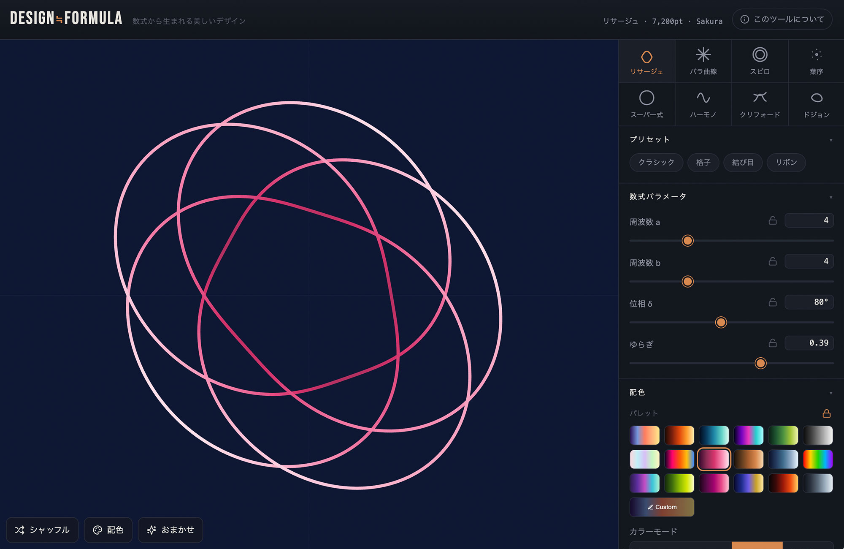Screen dimensions: 844x549
Task: Choose the black-to-orange-red swatch
Action: click(783, 484)
